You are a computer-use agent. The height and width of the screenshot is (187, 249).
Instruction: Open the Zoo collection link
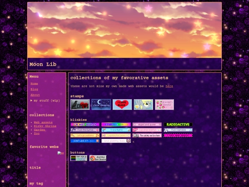(x=37, y=133)
